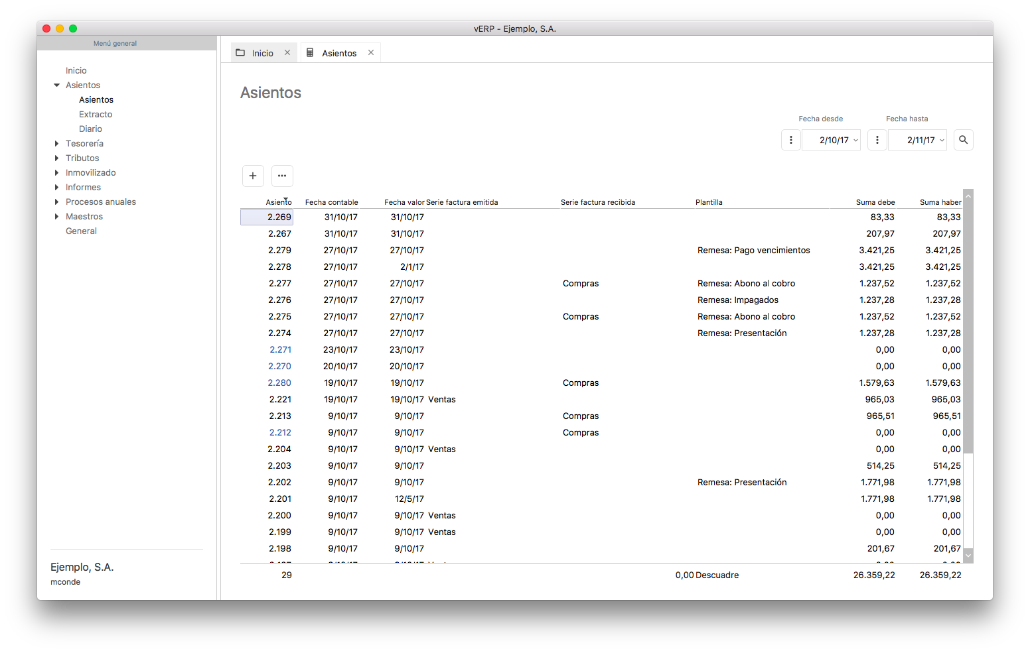Click the search magnifier button
1030x653 pixels.
963,140
